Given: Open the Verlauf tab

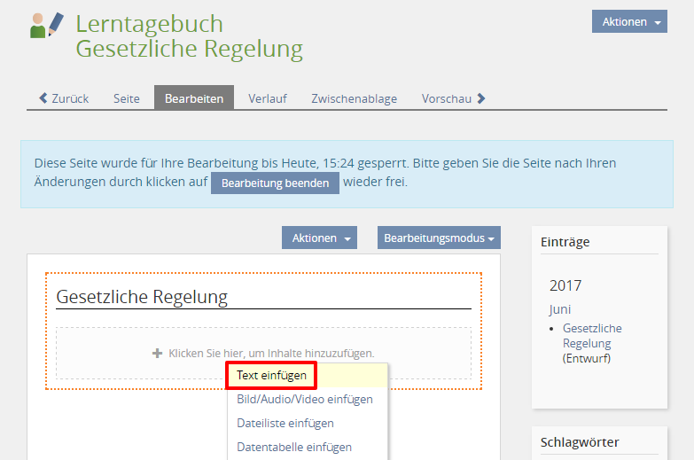Looking at the screenshot, I should click(x=267, y=98).
